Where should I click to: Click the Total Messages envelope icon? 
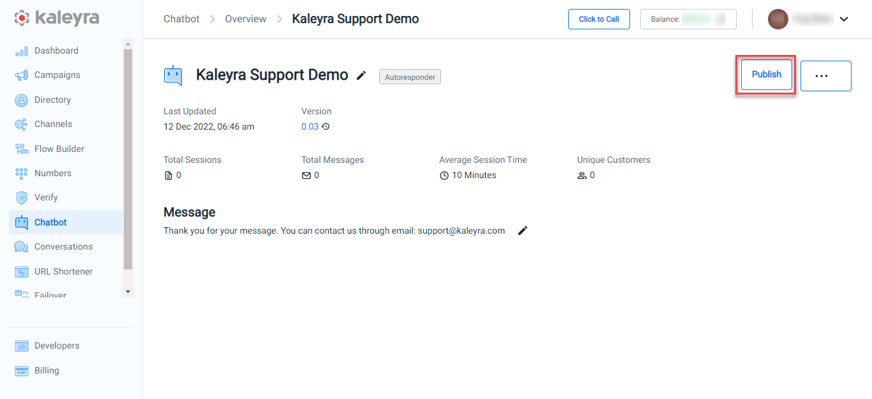click(306, 176)
